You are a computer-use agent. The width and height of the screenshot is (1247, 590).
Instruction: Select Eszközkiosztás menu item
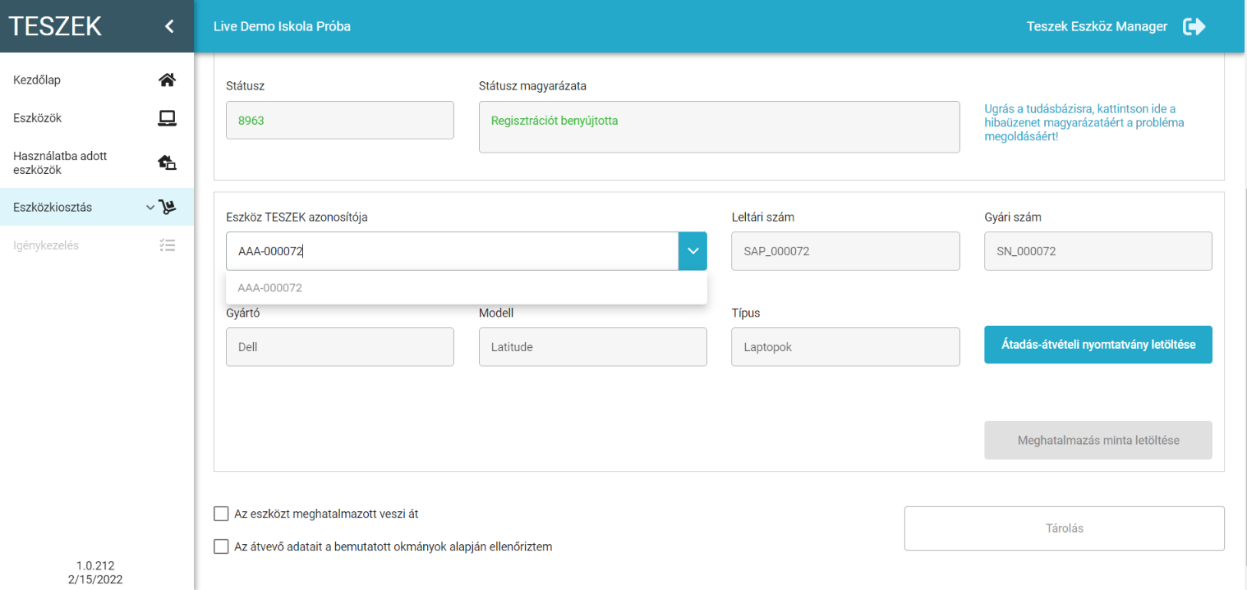[x=97, y=207]
